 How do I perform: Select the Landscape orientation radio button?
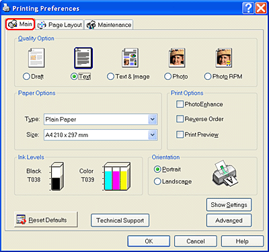[157, 181]
